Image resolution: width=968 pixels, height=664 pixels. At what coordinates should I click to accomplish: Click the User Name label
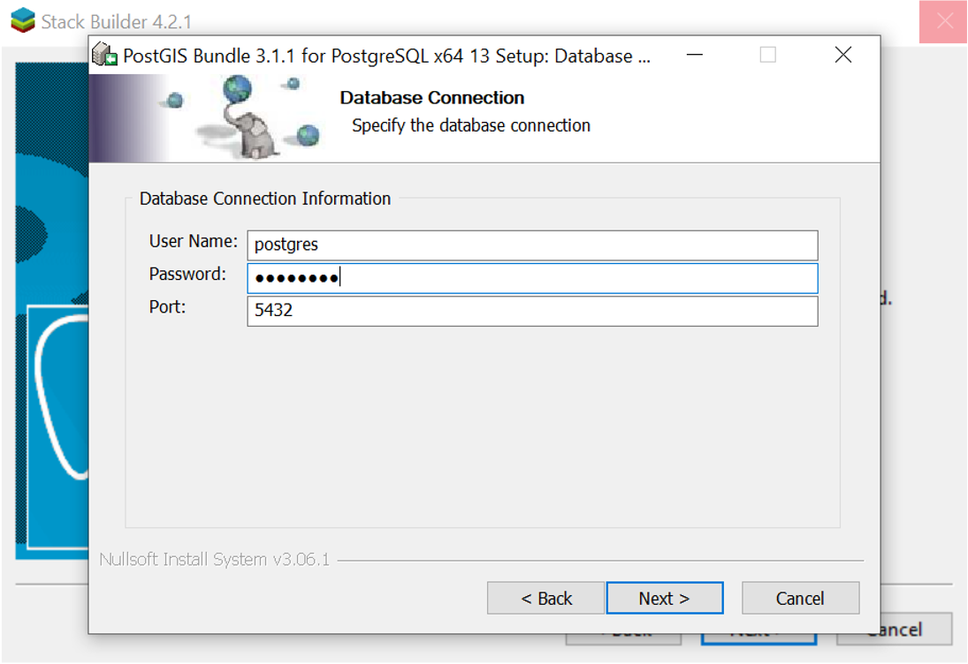(x=193, y=241)
